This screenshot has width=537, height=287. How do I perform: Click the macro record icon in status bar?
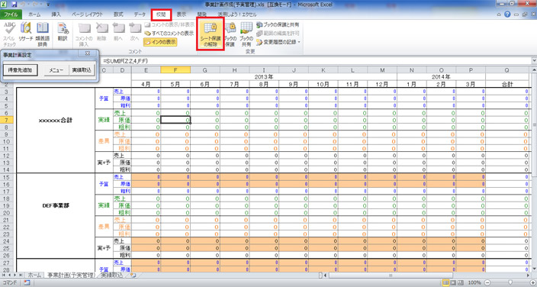pyautogui.click(x=27, y=283)
